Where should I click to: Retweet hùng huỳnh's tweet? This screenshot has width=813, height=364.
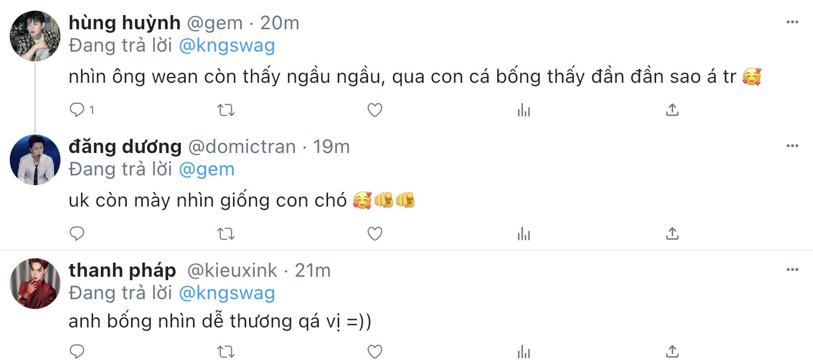click(x=226, y=110)
